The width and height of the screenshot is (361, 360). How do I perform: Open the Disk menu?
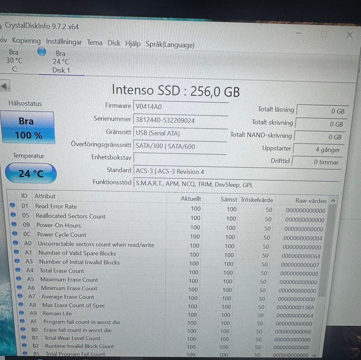click(114, 43)
